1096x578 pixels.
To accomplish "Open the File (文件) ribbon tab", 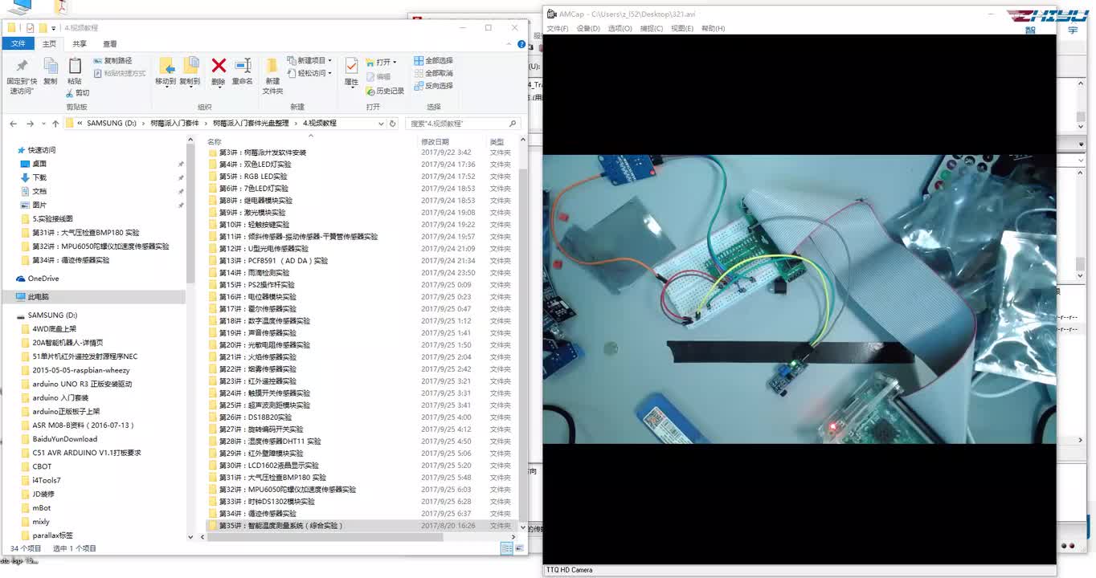I will (18, 44).
